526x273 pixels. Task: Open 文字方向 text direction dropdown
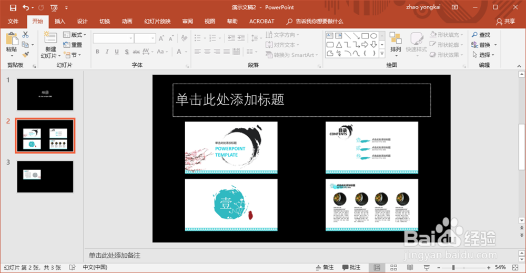(282, 35)
